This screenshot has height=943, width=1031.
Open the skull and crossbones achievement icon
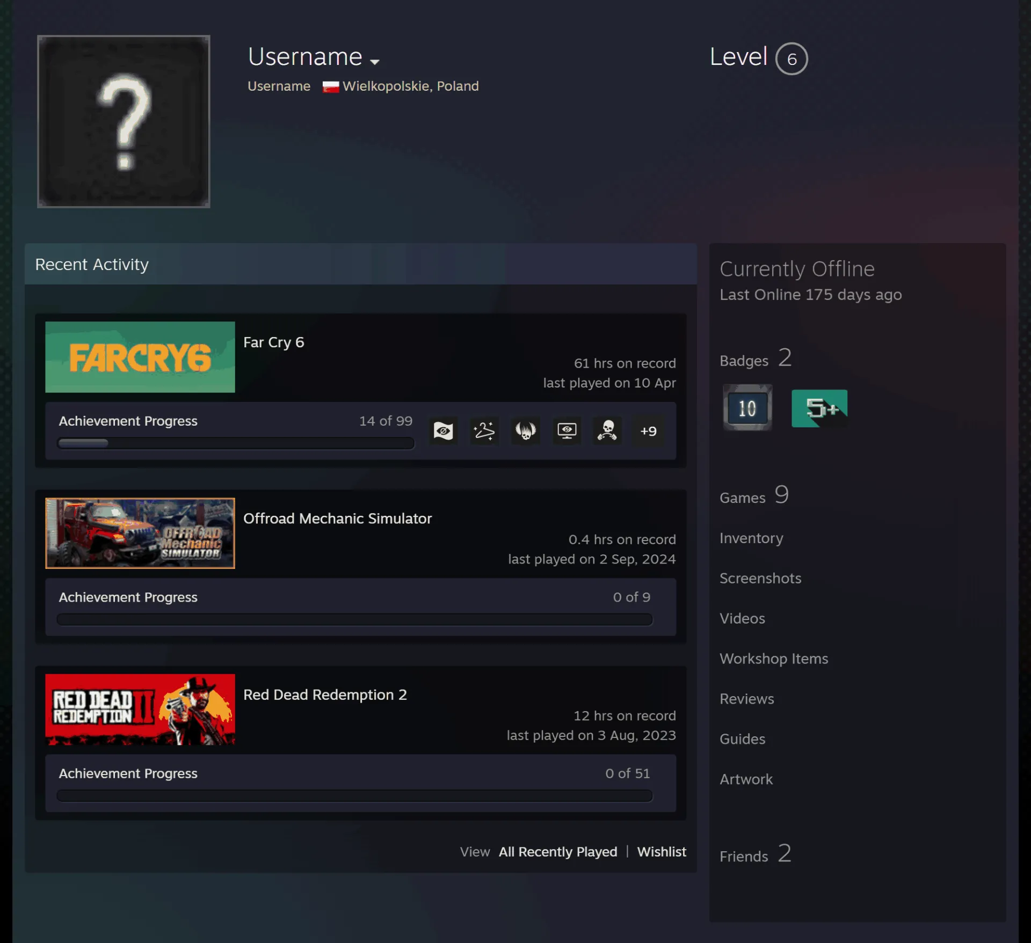[x=607, y=431]
